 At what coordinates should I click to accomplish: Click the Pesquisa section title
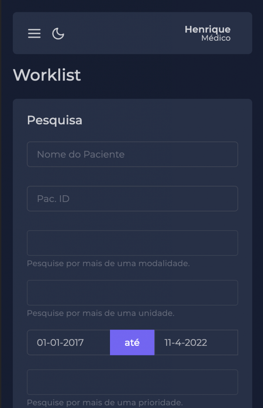click(x=55, y=120)
